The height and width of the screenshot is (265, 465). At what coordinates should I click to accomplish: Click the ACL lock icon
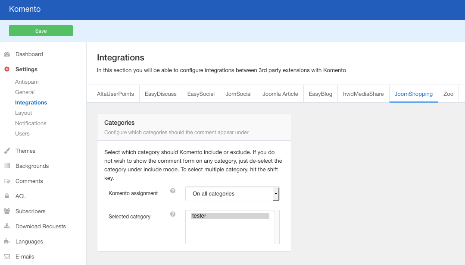7,196
